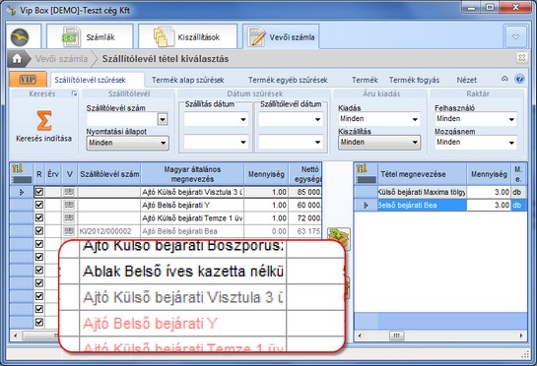Open the Szállítólevél szám dropdown button

click(x=163, y=119)
